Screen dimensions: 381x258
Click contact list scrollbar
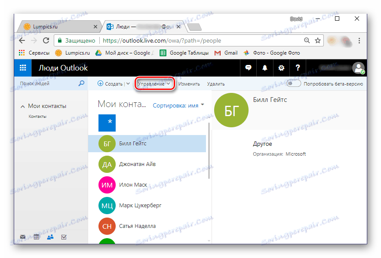pos(209,150)
